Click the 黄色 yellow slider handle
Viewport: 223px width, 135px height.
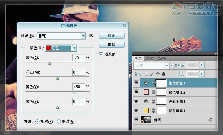[73, 93]
